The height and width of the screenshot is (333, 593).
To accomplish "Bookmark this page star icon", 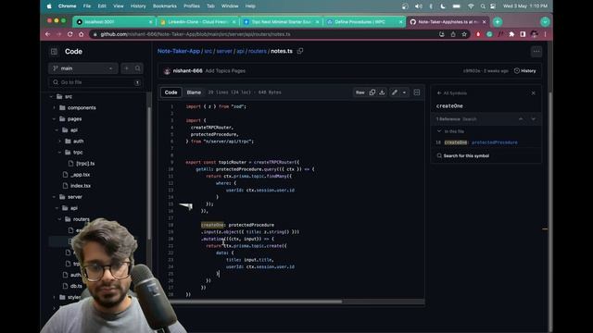I will 464,34.
